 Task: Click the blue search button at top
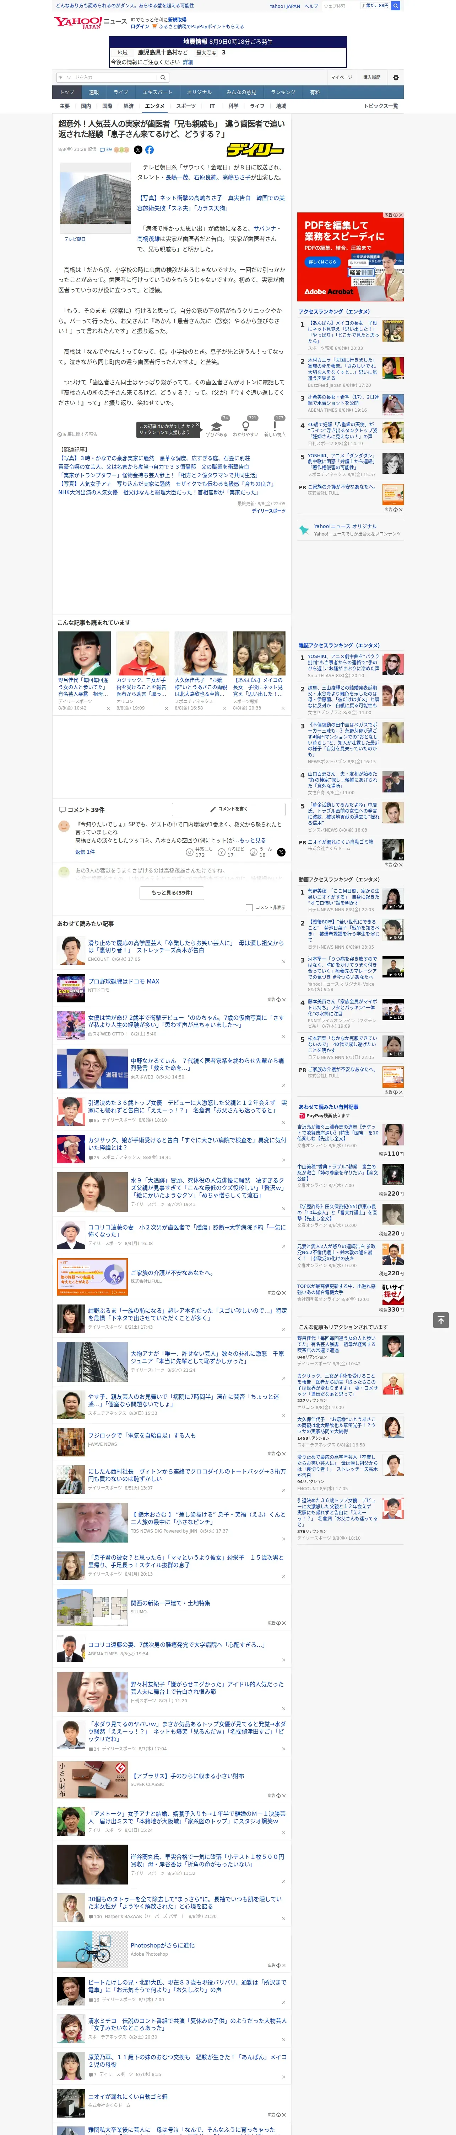[x=396, y=6]
